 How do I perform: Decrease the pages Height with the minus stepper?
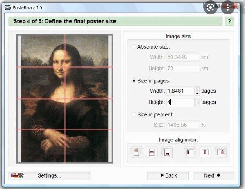pos(197,105)
